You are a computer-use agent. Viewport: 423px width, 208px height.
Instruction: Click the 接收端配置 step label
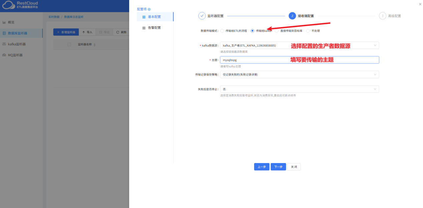tap(306, 16)
